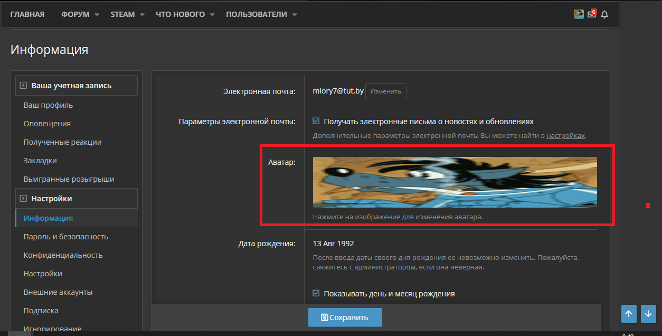
Task: Click the email address miory7@tut.by
Action: pos(338,91)
